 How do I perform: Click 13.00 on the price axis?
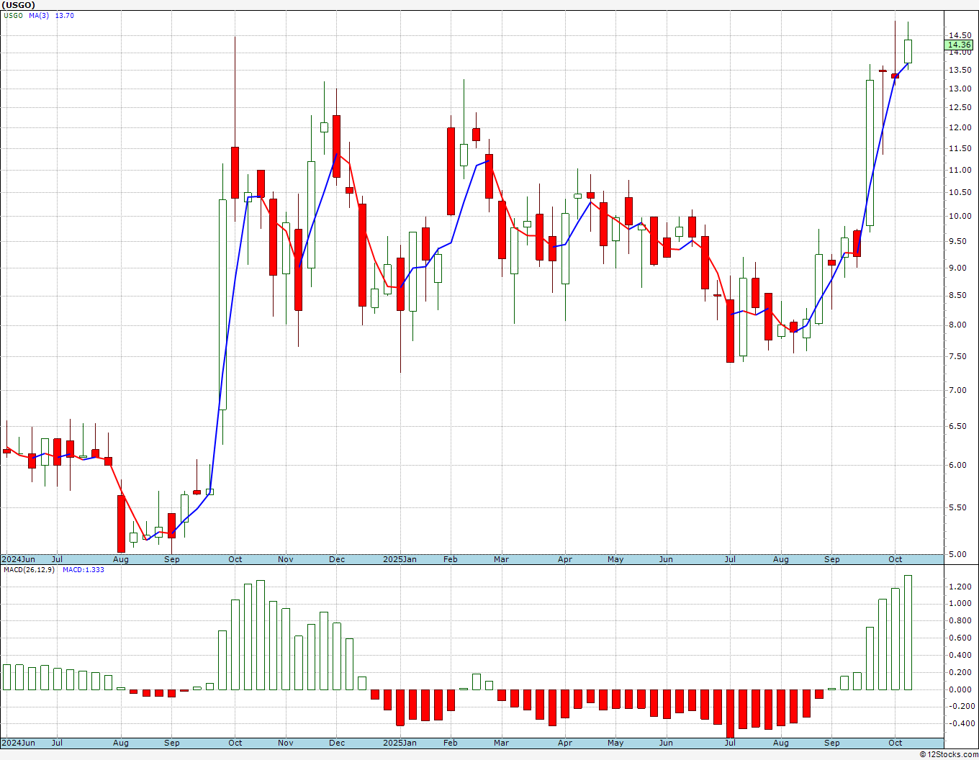[x=959, y=89]
